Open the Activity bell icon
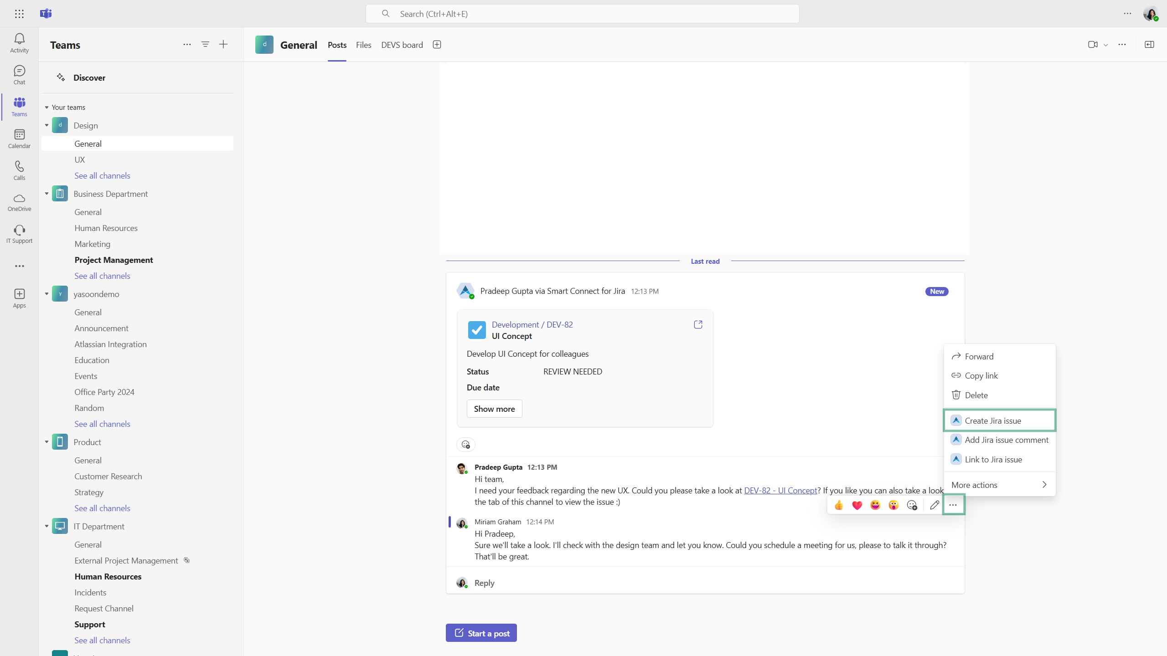The height and width of the screenshot is (656, 1167). point(19,43)
